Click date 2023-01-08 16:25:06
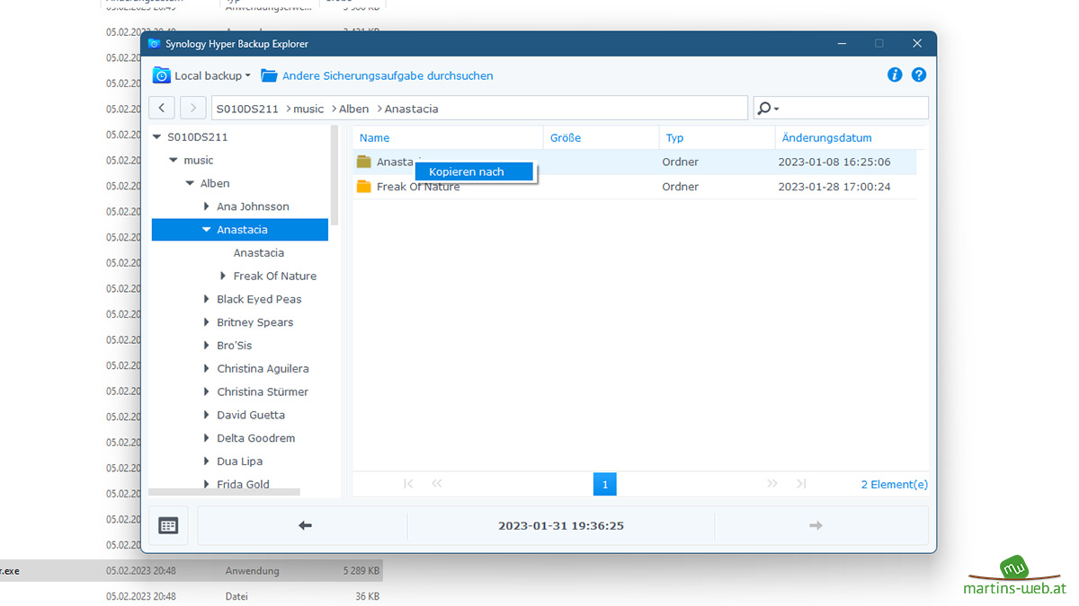The image size is (1079, 606). [834, 162]
